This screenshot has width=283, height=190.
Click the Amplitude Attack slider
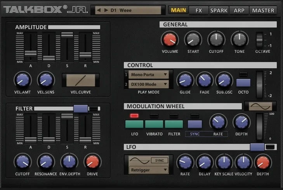(31, 54)
